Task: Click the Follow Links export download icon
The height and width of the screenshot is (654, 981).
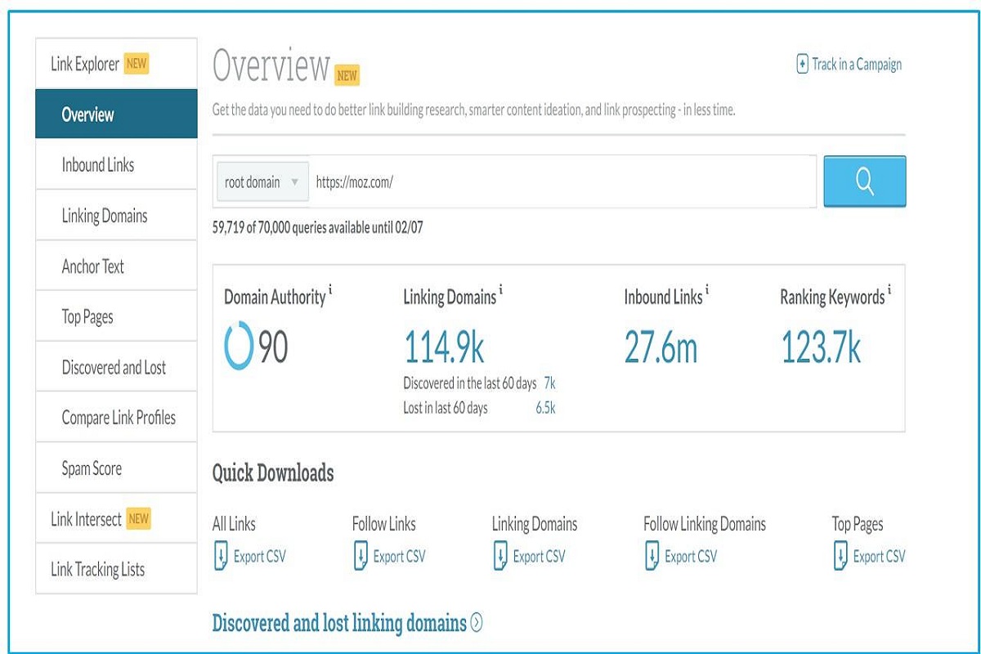Action: [x=361, y=557]
